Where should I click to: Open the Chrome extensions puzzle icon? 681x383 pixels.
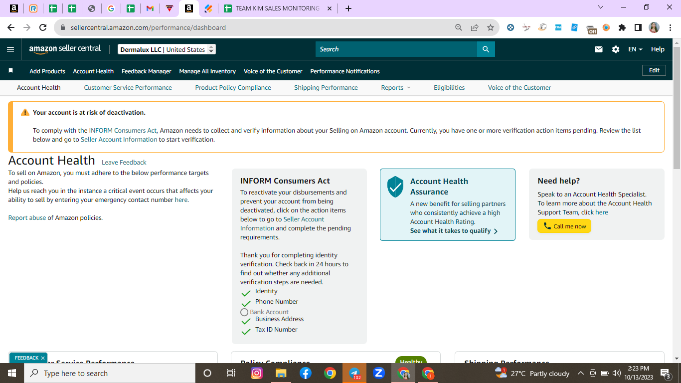(x=622, y=27)
